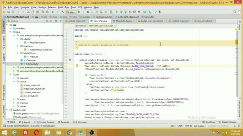Expand the drawable folder
Image resolution: width=243 pixels, height=136 pixels.
click(14, 78)
